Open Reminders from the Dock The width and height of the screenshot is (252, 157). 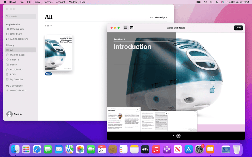[123, 149]
